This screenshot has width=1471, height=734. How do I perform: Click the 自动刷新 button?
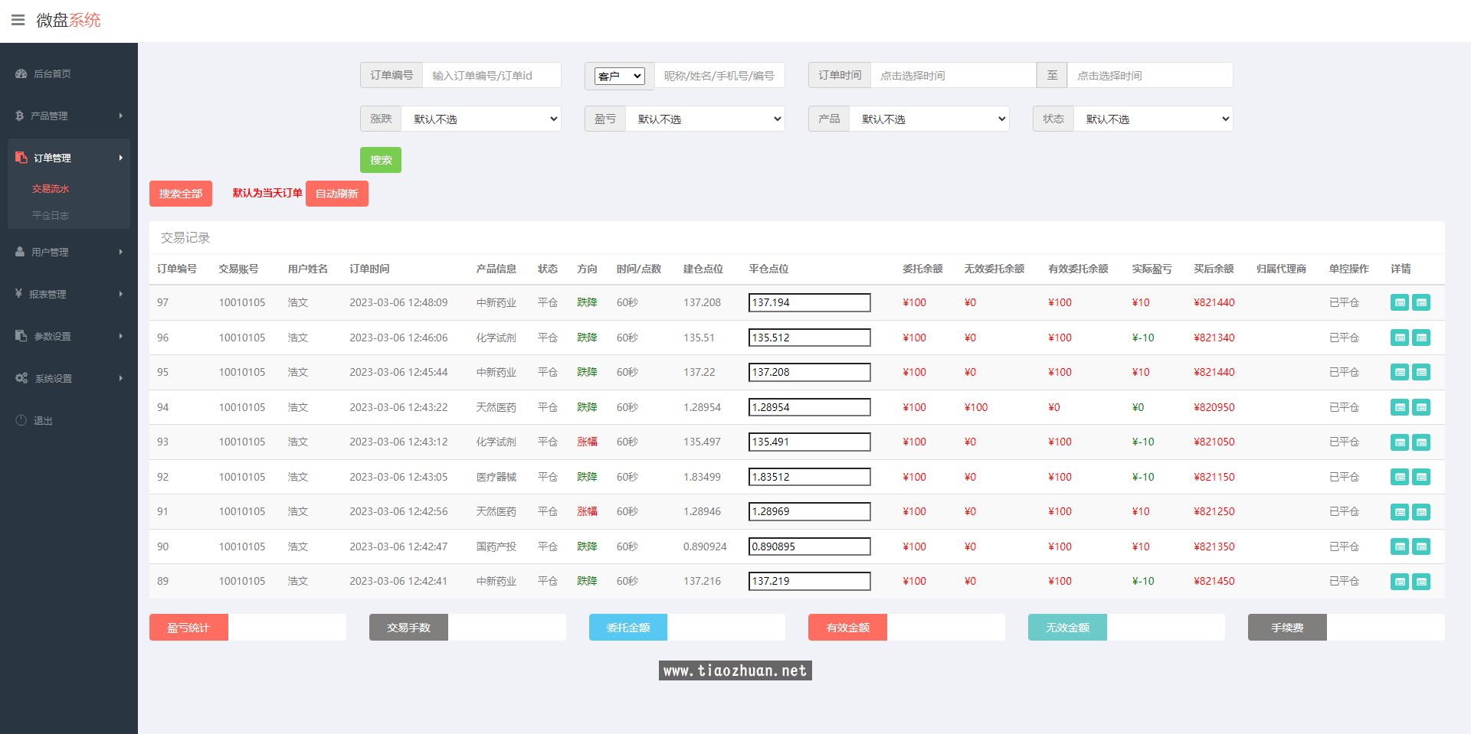point(336,194)
